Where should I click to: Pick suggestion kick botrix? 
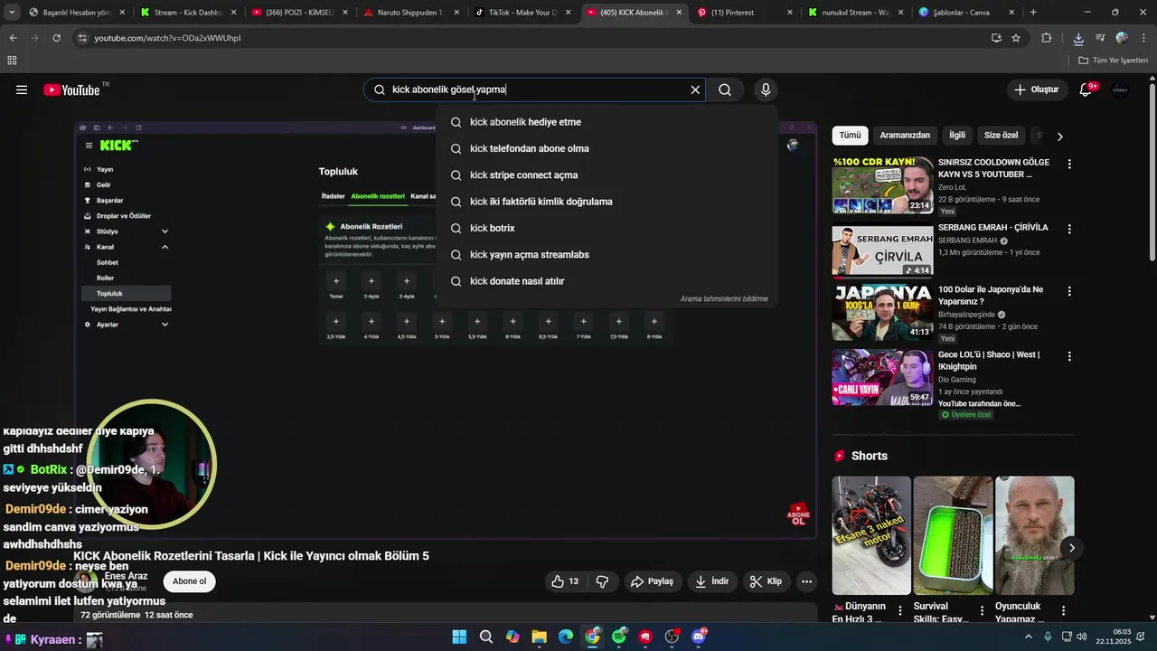606,228
